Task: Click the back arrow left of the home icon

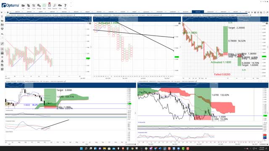Action: point(2,12)
